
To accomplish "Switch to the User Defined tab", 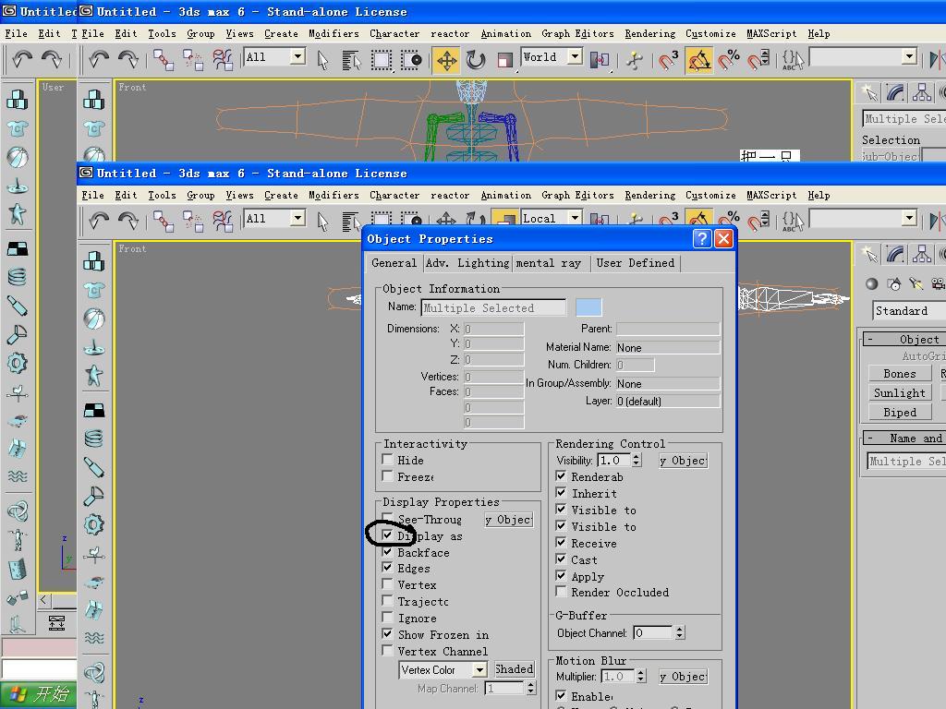I will pos(636,263).
